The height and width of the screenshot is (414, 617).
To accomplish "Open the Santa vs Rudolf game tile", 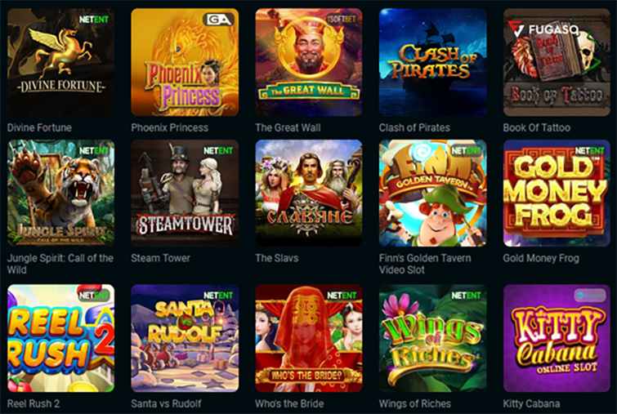I will click(185, 338).
